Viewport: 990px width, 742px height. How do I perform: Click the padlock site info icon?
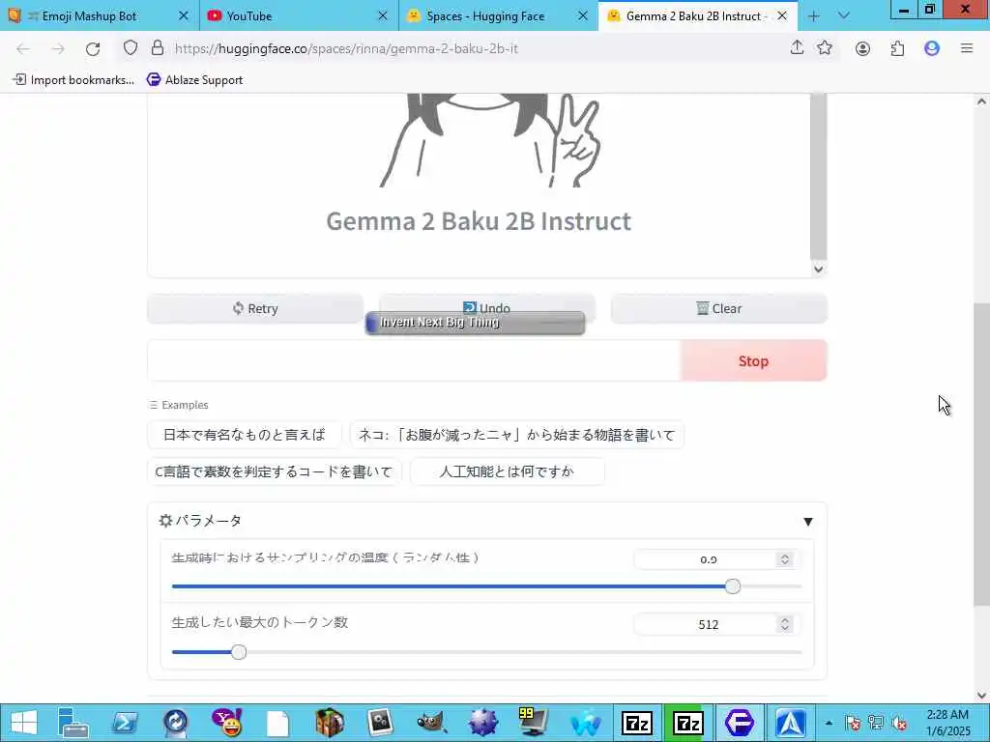158,48
